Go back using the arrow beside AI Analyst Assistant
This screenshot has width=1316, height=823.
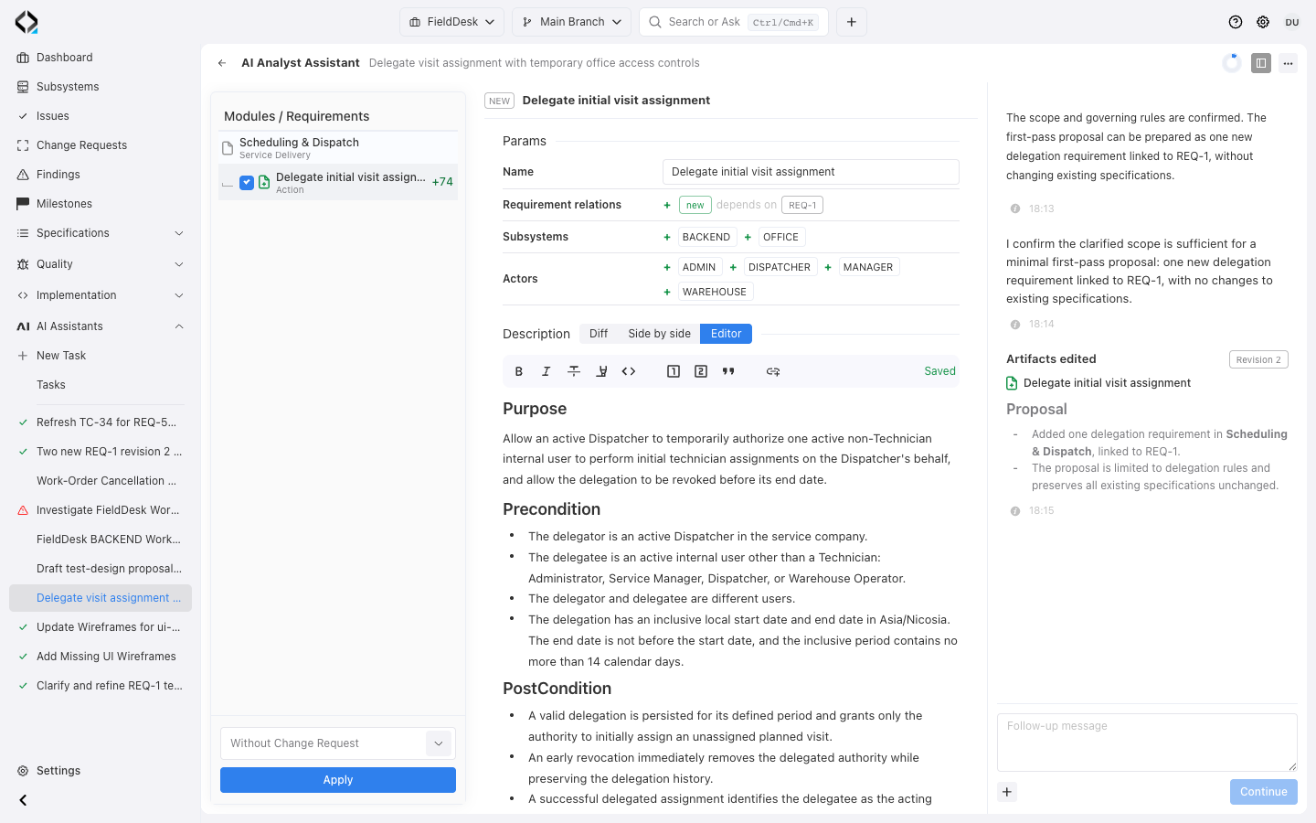(222, 63)
